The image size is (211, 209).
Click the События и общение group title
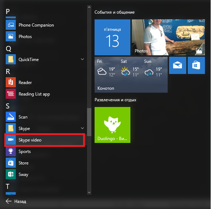(115, 12)
